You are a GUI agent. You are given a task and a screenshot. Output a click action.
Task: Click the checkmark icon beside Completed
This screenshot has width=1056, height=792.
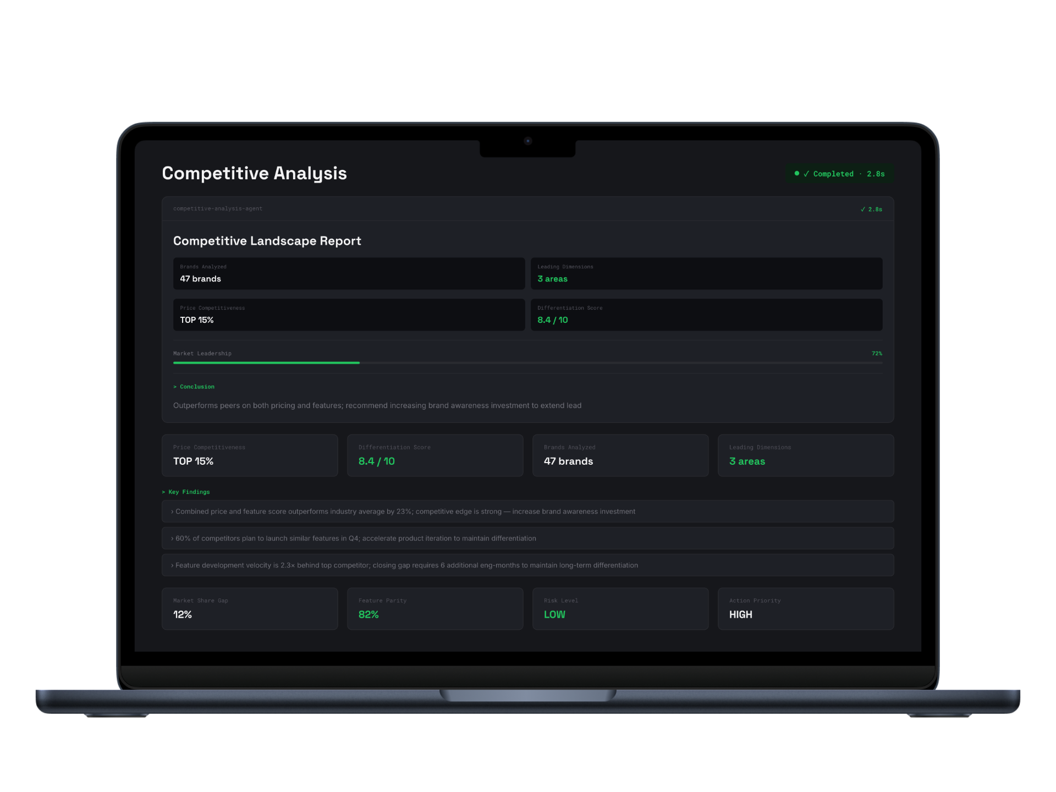coord(806,174)
